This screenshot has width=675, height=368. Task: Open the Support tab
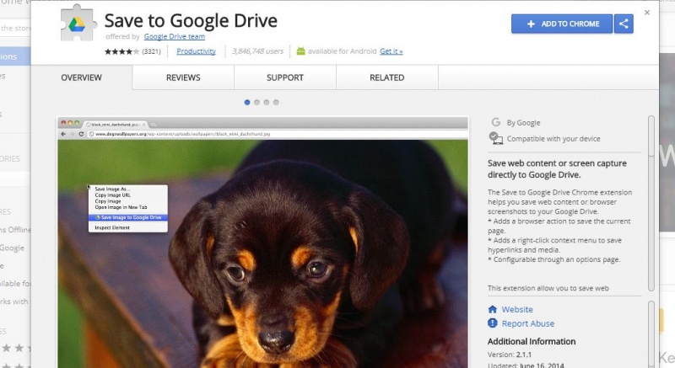(x=285, y=77)
